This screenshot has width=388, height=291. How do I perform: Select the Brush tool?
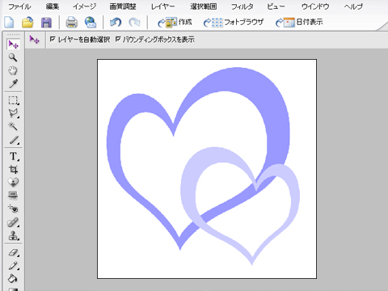coord(13,265)
